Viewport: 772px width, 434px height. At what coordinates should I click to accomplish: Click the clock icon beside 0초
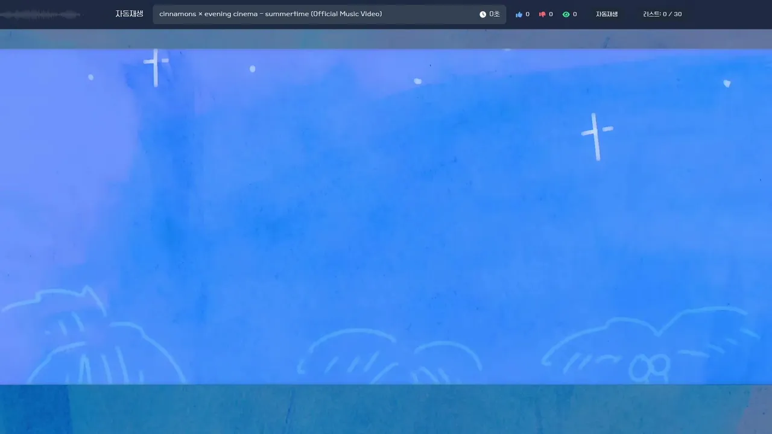coord(482,14)
